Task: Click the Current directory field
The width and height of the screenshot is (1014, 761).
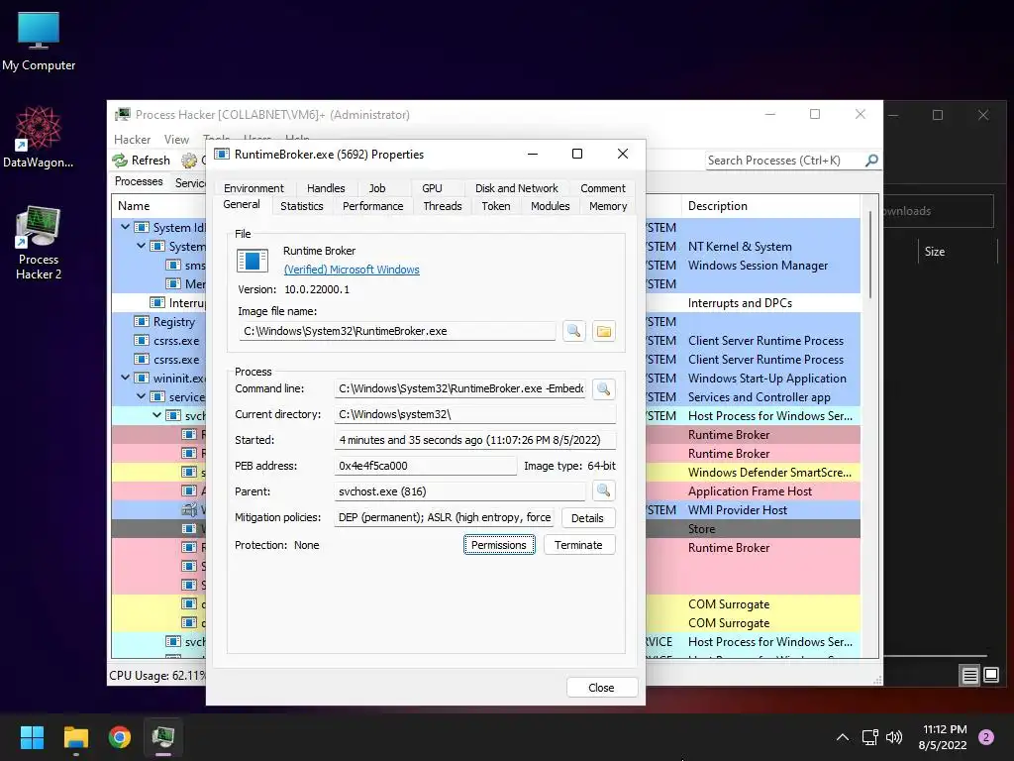Action: [x=474, y=414]
